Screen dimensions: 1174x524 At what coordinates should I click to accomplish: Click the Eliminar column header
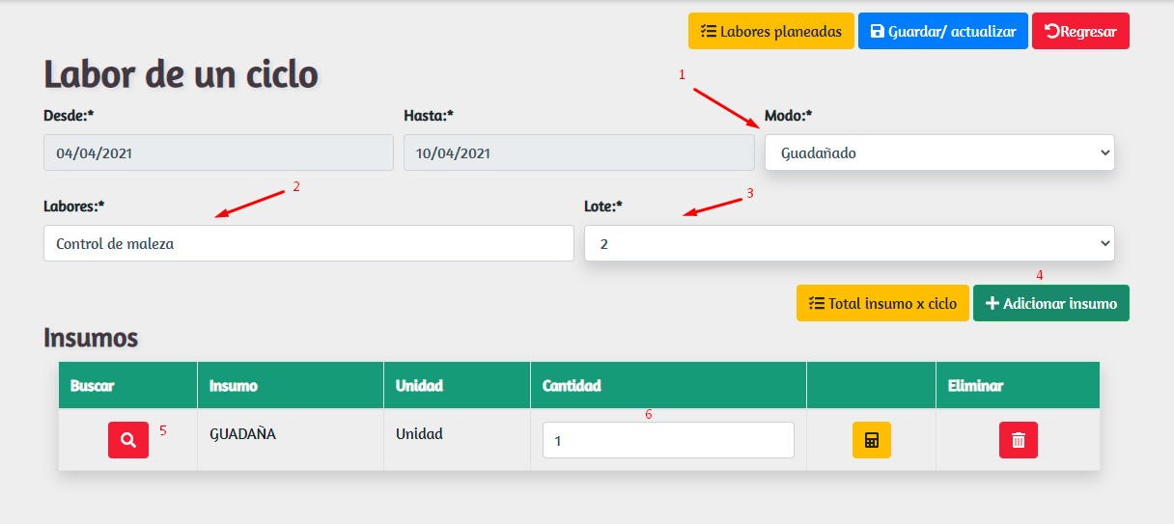click(x=975, y=385)
